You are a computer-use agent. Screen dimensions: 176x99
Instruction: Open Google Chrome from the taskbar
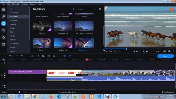[35, 97]
